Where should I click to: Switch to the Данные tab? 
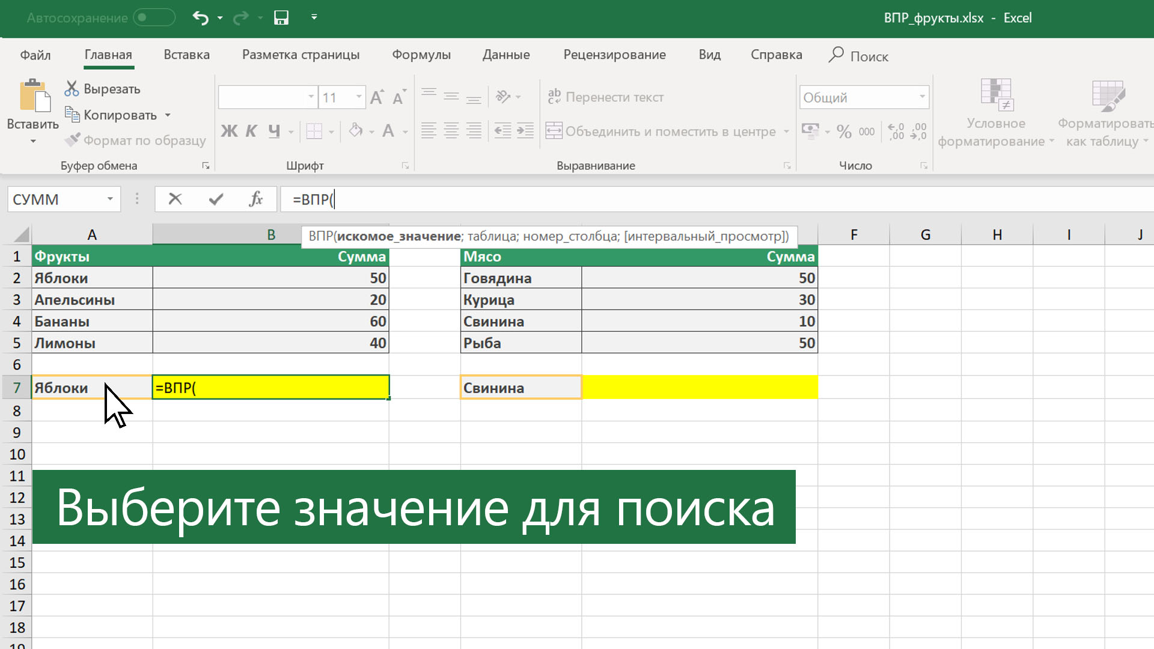(x=506, y=55)
